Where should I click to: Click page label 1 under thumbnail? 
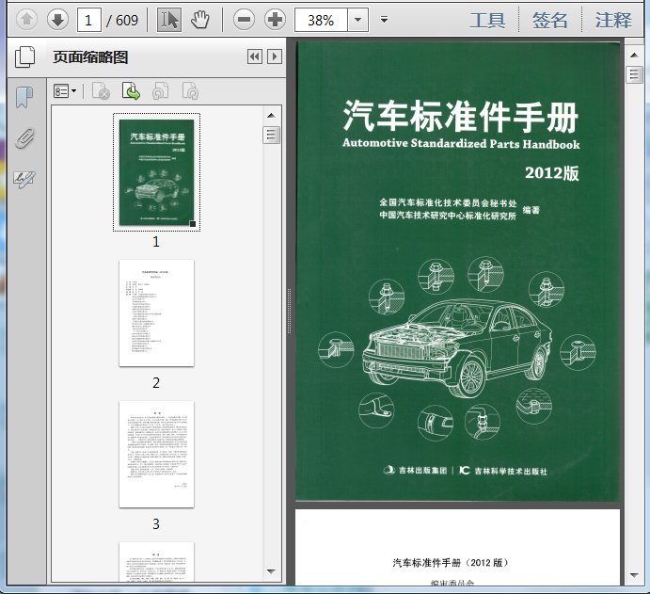coord(156,241)
